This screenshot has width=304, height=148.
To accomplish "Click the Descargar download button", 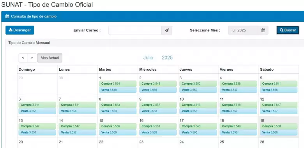I will [20, 30].
